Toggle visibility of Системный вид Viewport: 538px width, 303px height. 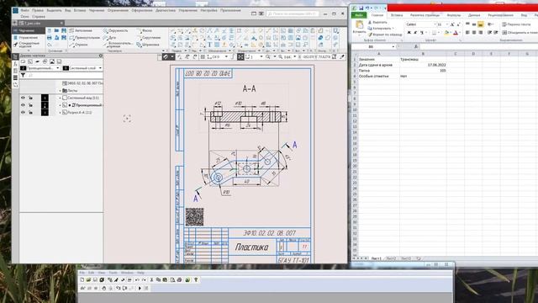[23, 98]
